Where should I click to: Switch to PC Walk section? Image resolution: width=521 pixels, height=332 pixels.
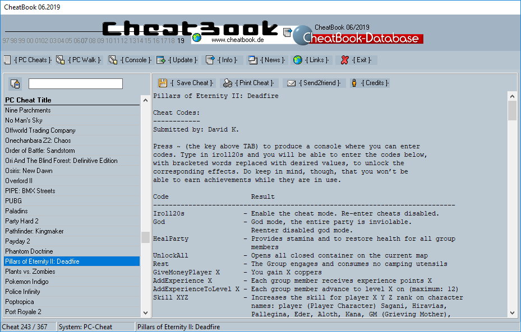[59, 60]
